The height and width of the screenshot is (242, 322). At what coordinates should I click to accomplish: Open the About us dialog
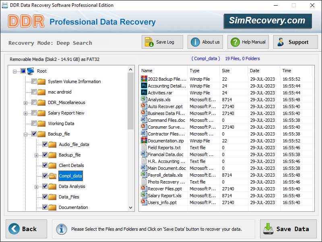[x=205, y=42]
